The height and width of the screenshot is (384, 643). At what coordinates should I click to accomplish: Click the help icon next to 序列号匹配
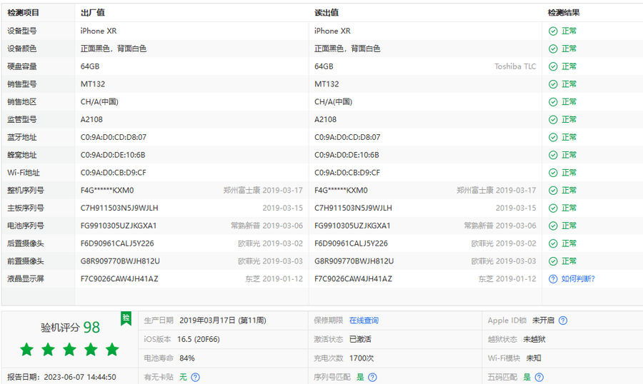(x=372, y=377)
